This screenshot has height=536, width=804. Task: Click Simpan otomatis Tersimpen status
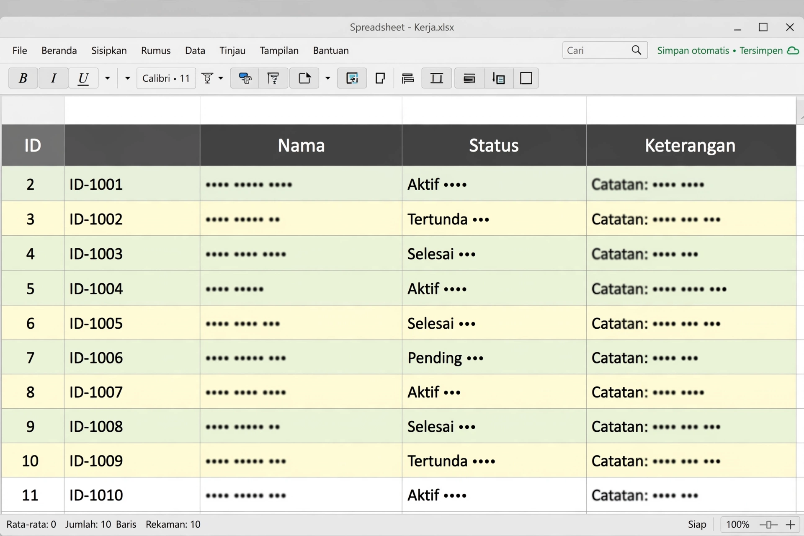720,51
